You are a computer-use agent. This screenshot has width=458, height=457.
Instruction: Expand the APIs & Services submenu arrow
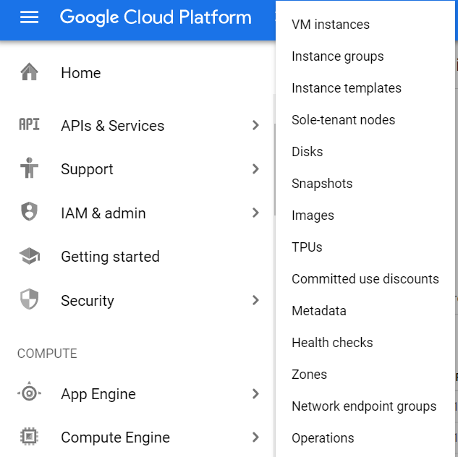click(255, 125)
